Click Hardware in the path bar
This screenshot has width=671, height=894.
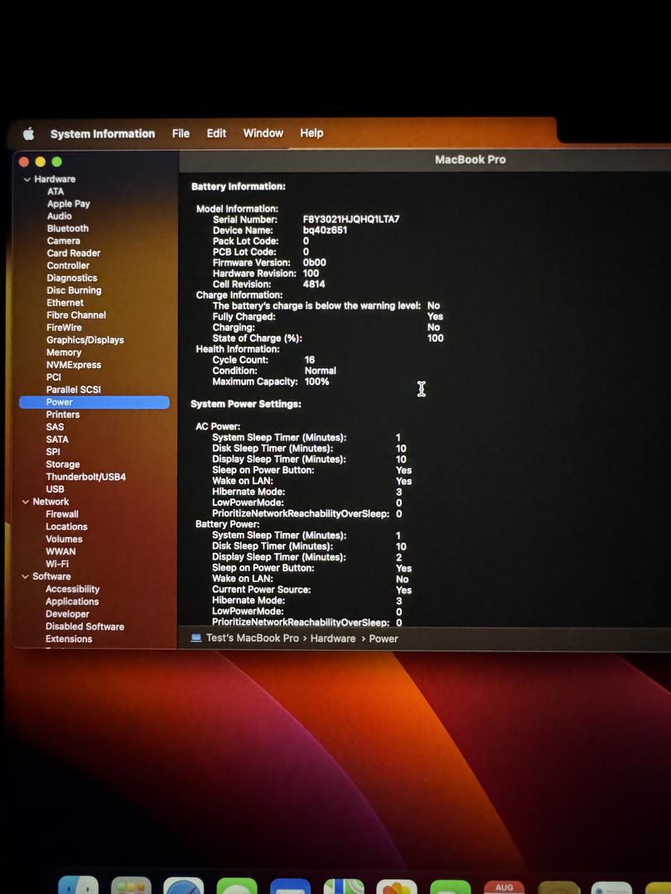[333, 638]
